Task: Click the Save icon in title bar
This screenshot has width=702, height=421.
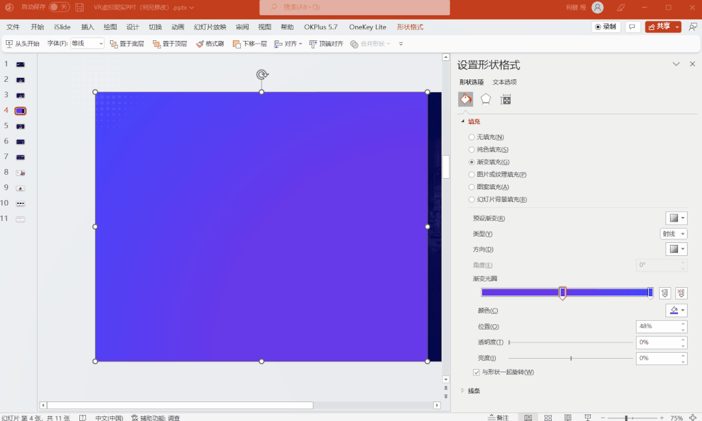Action: pos(79,7)
